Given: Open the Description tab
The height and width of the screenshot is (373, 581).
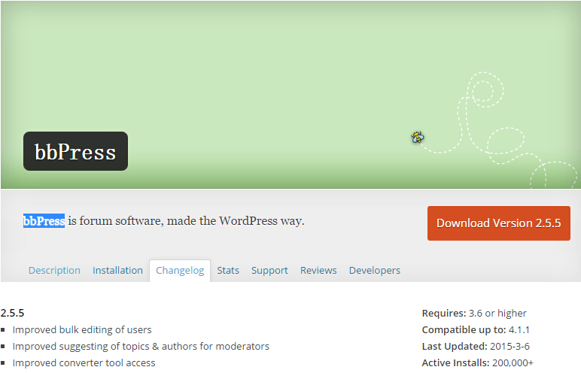Looking at the screenshot, I should (x=54, y=270).
